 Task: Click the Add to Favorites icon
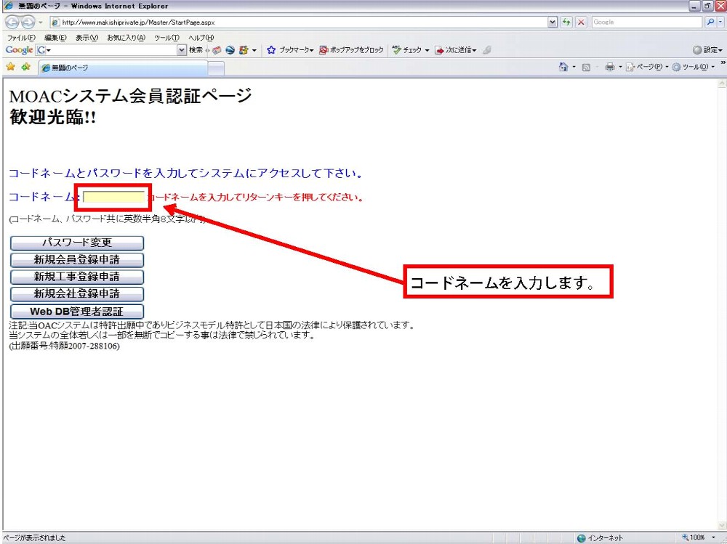25,68
